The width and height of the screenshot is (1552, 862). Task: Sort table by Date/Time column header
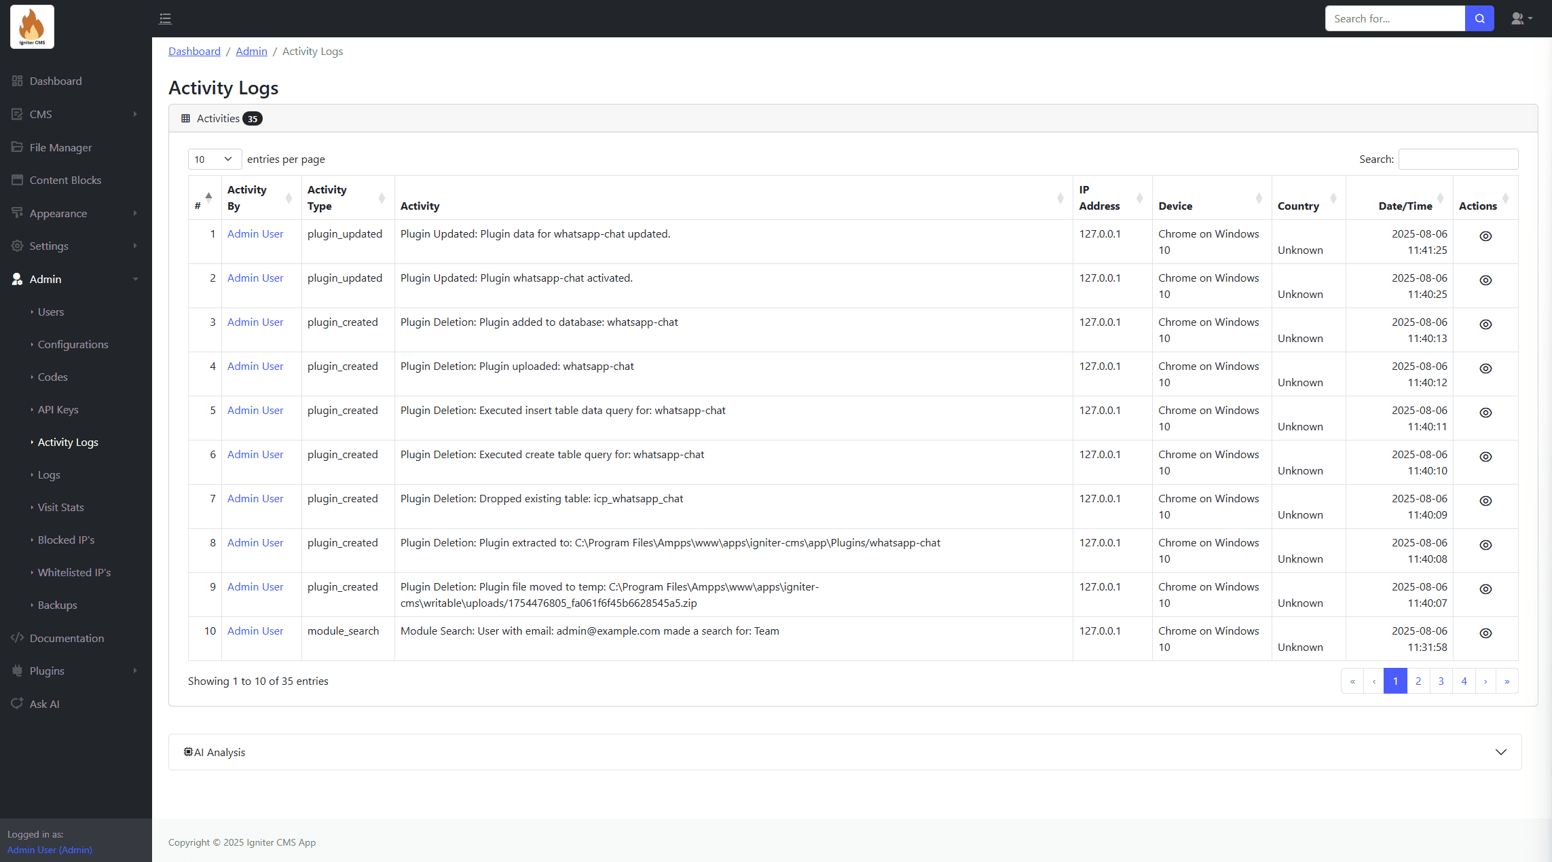1405,206
